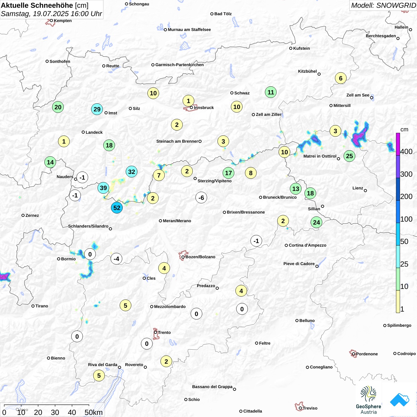Click the Trento city dot

click(155, 332)
